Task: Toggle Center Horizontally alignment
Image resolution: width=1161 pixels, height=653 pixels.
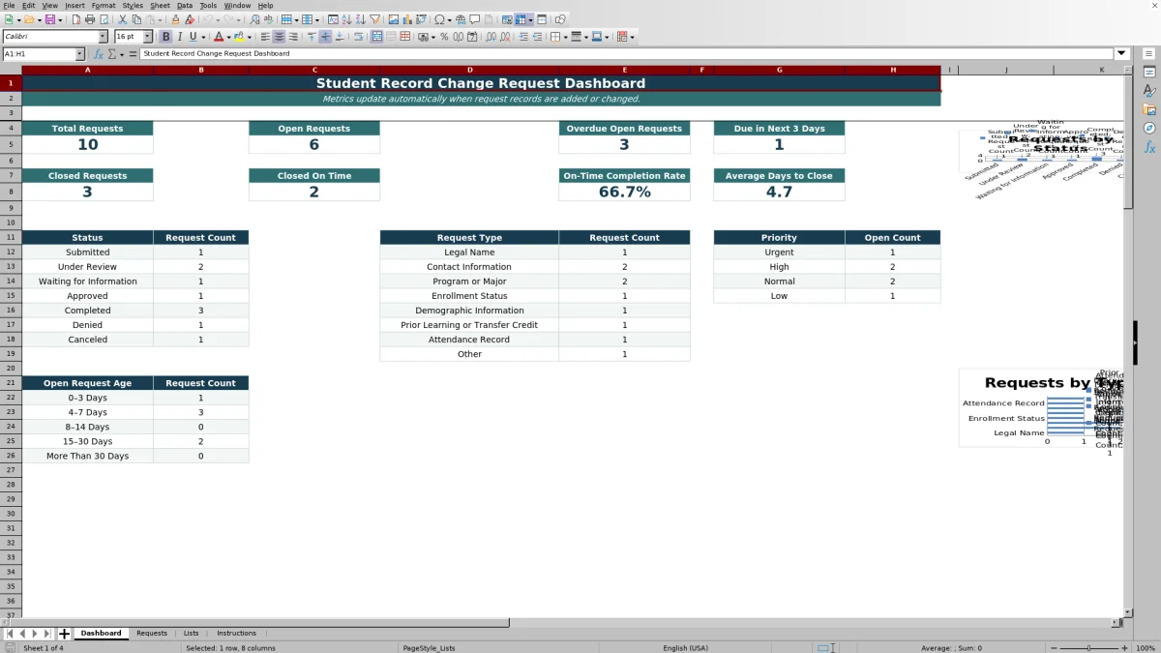Action: [x=279, y=37]
